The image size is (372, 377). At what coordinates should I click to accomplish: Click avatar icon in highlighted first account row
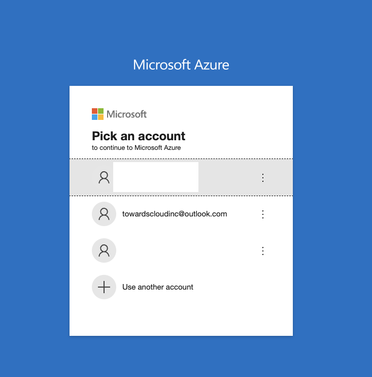[x=104, y=177]
